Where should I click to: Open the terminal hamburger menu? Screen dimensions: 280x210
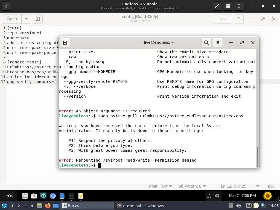[x=218, y=43]
